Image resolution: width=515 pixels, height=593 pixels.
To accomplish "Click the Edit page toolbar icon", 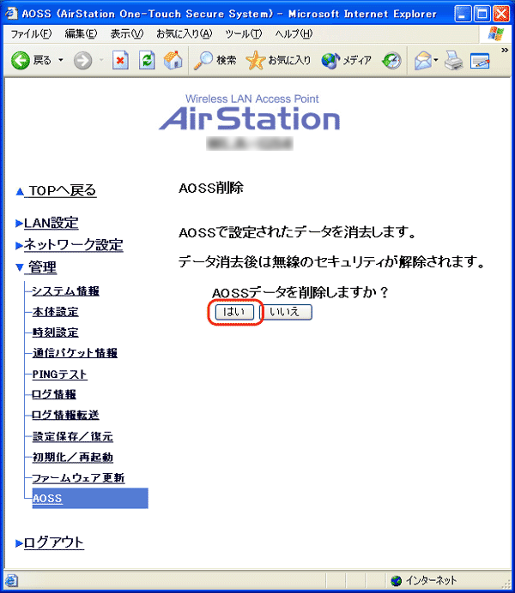I will click(480, 60).
